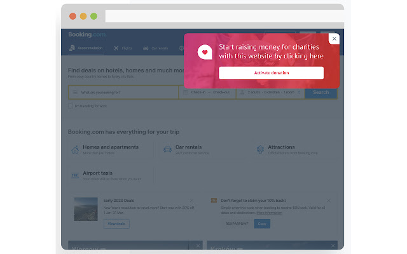Click the heart charity icon in popup
Screen dimensions: 407x254
[205, 52]
